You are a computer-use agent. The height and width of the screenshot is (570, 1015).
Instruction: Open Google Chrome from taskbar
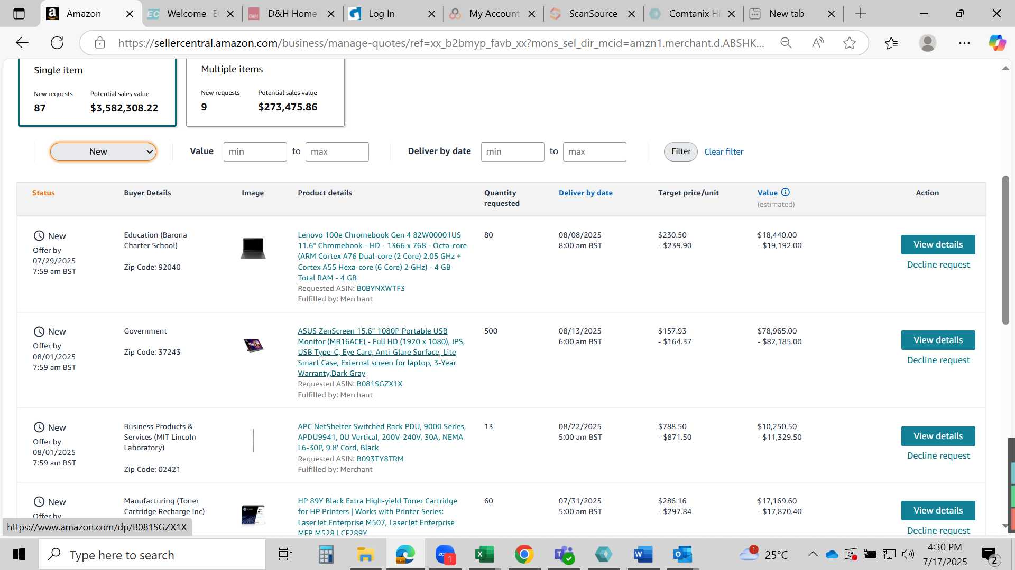(524, 555)
